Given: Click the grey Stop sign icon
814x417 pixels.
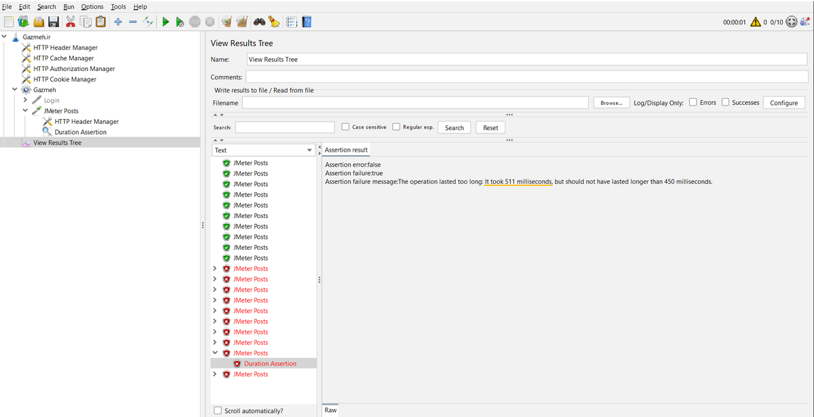Looking at the screenshot, I should click(x=195, y=22).
